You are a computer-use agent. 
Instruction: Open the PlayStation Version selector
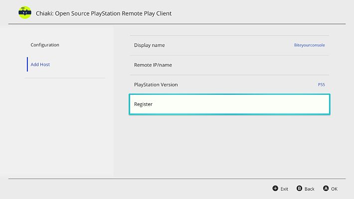[x=229, y=85]
